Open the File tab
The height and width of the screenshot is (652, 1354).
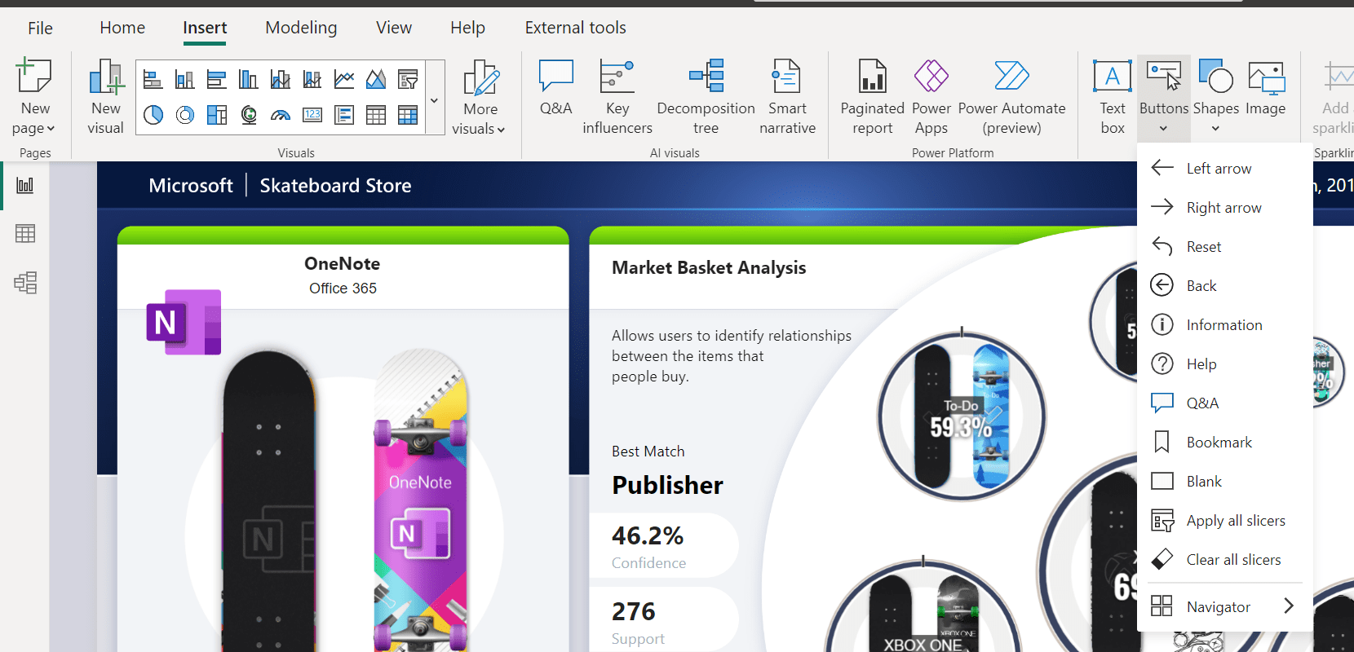pos(40,29)
